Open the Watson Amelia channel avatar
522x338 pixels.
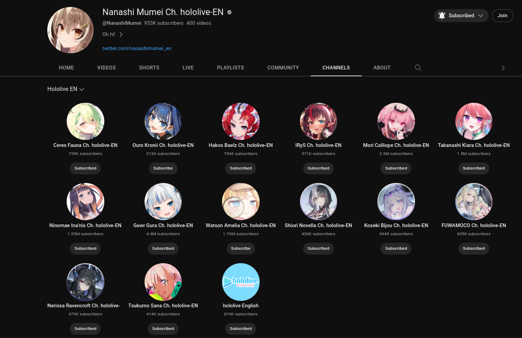pos(241,202)
